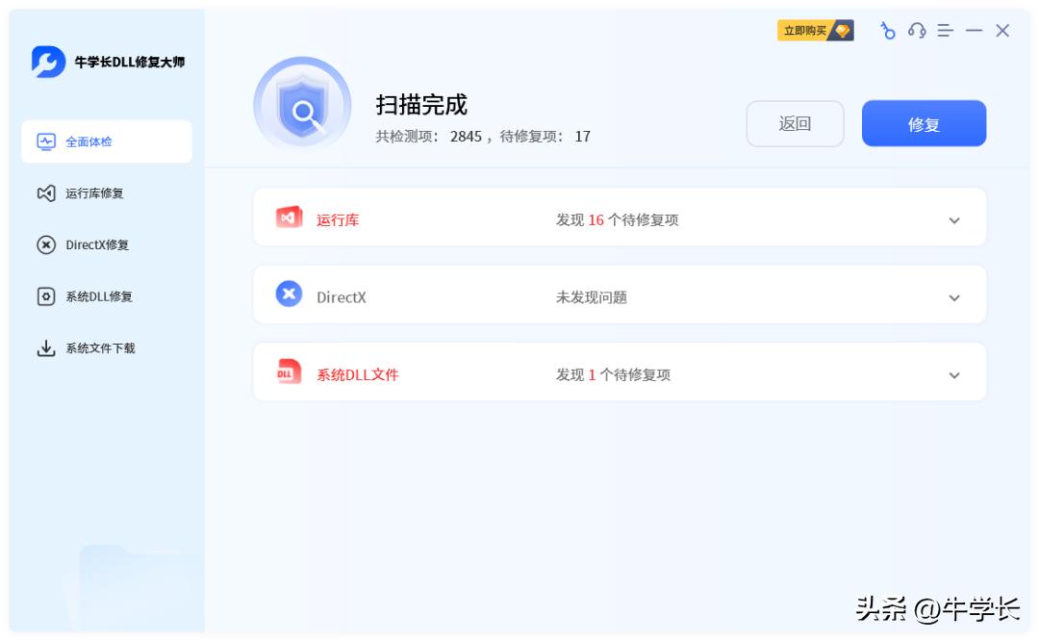
Task: Minimize the application window
Action: coord(974,31)
